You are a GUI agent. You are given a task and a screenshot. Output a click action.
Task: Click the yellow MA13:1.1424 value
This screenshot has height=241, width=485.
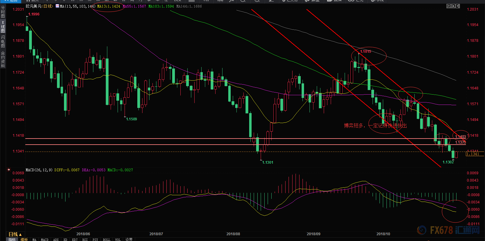(x=109, y=6)
